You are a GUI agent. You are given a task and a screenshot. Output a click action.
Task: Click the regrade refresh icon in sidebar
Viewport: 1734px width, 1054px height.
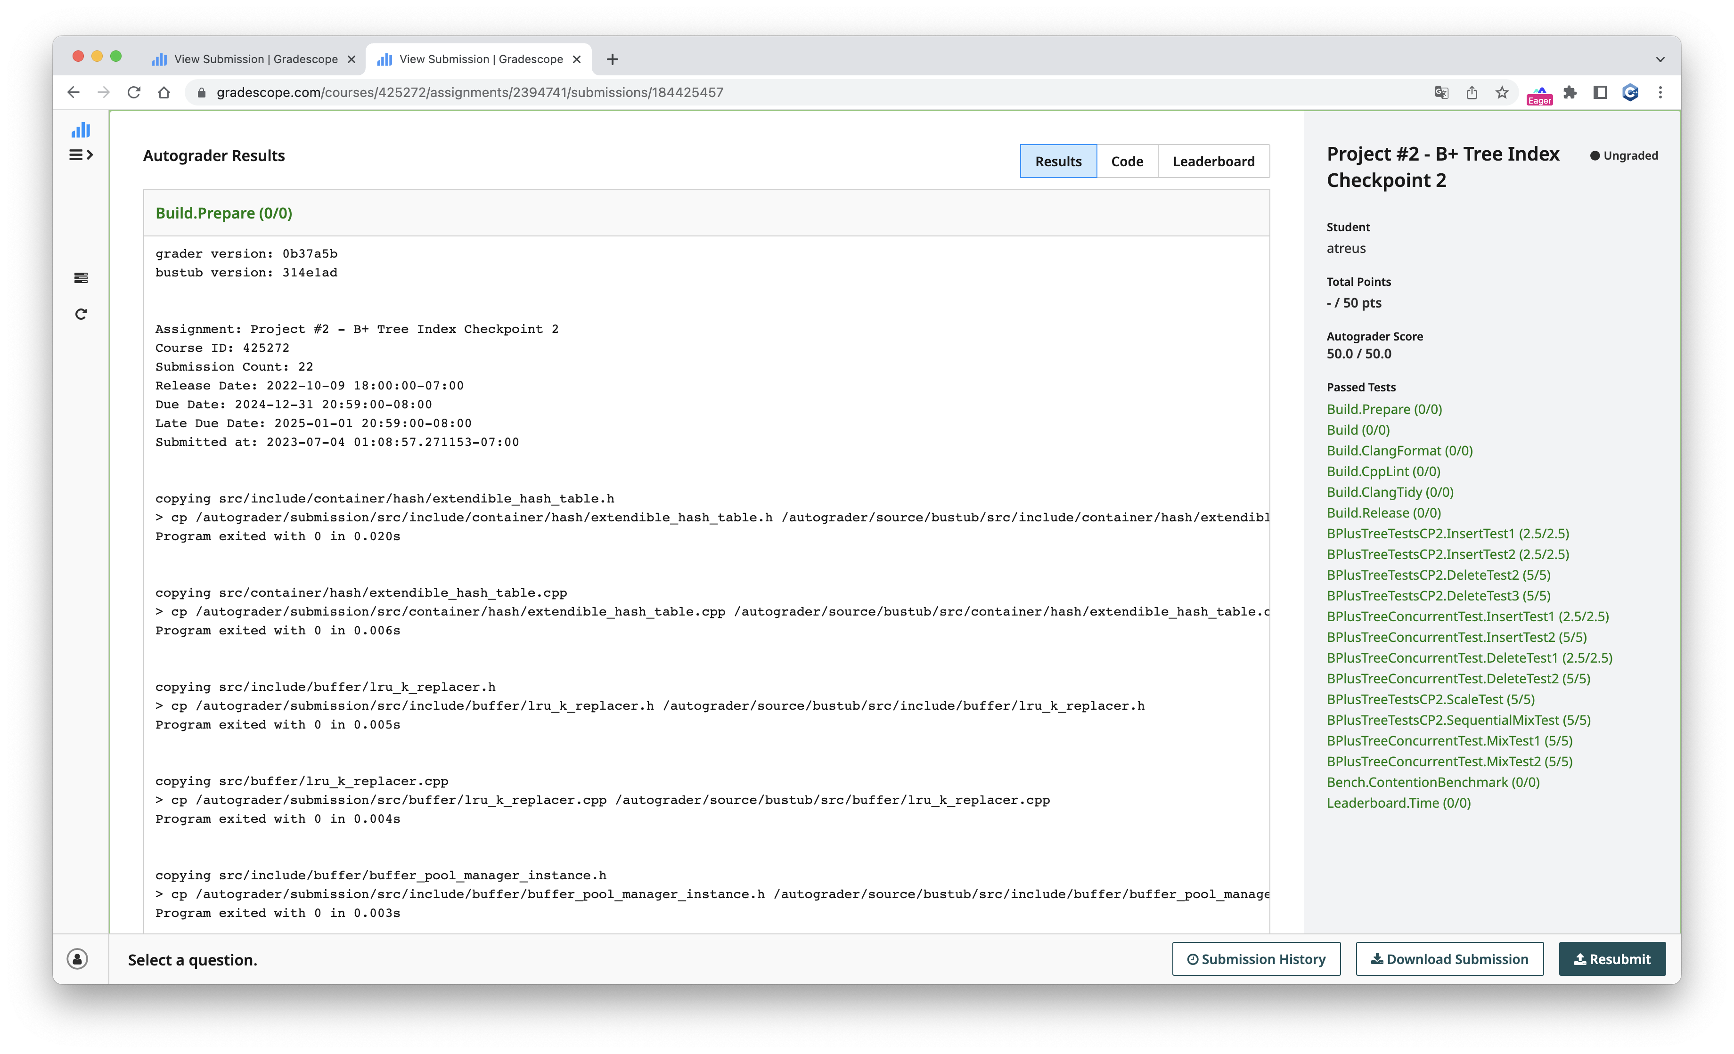point(81,314)
